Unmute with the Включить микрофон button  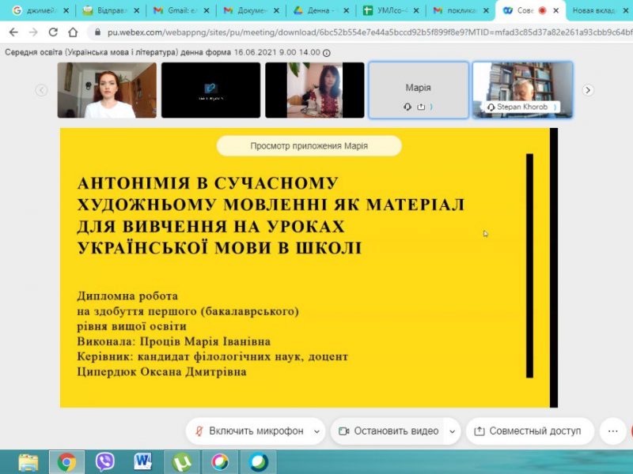(249, 431)
